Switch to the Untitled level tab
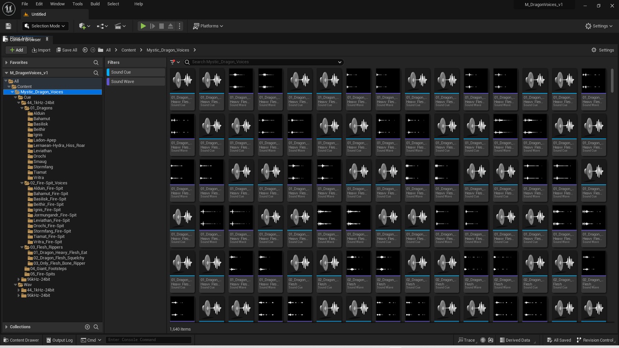This screenshot has width=619, height=348. (39, 14)
